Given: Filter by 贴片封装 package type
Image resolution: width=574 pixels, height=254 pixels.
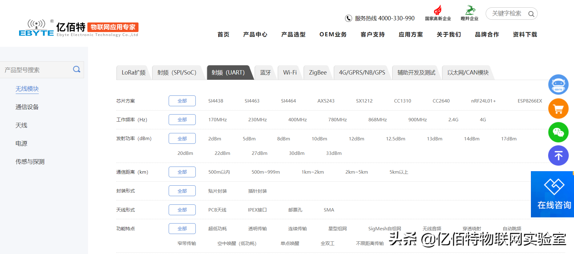Looking at the screenshot, I should pyautogui.click(x=218, y=191).
